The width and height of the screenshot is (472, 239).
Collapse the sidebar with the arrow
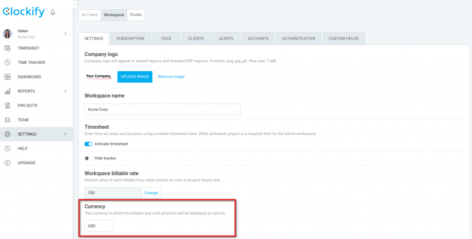tap(75, 4)
